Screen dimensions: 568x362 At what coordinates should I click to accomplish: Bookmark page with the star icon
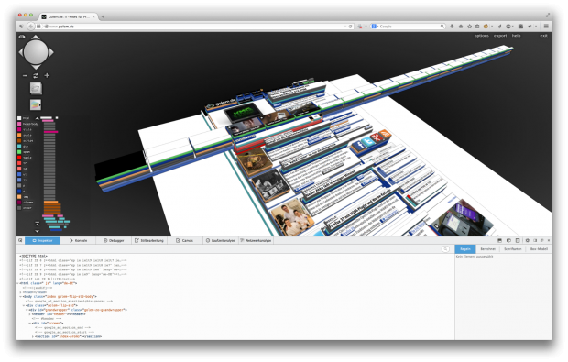(x=469, y=26)
